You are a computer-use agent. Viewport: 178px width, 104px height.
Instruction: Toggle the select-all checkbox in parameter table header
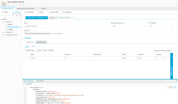point(27,55)
